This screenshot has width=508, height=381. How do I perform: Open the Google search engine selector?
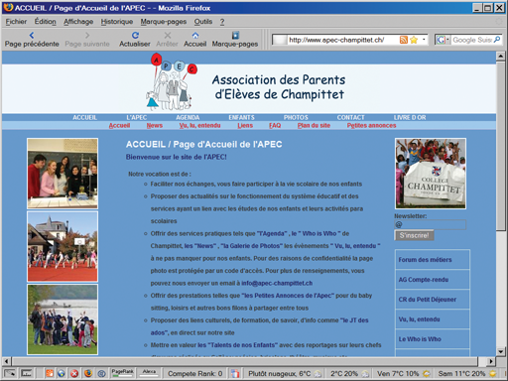[x=443, y=40]
